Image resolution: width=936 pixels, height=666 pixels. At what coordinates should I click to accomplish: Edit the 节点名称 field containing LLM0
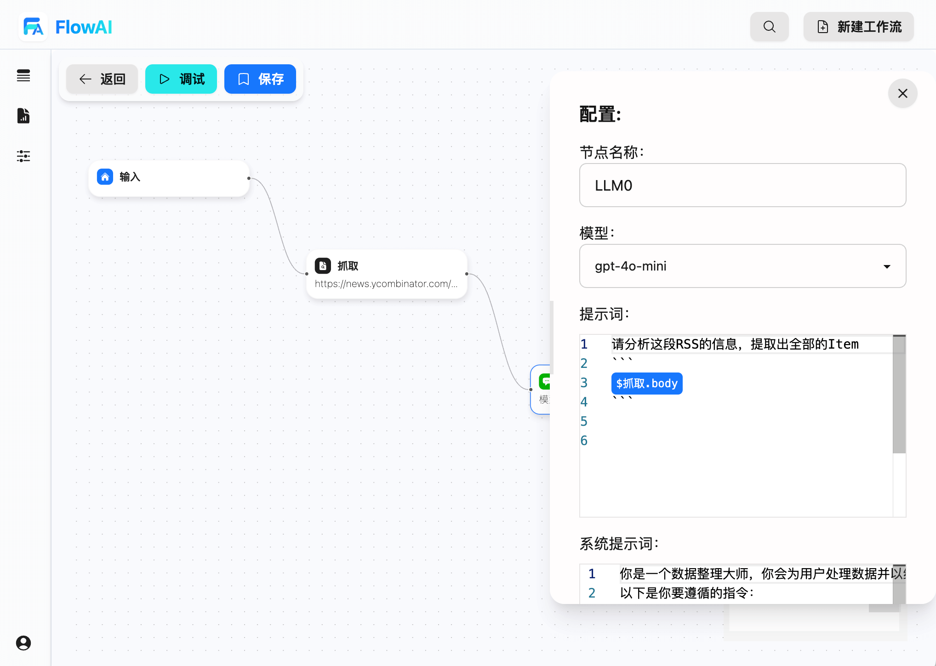pyautogui.click(x=743, y=185)
